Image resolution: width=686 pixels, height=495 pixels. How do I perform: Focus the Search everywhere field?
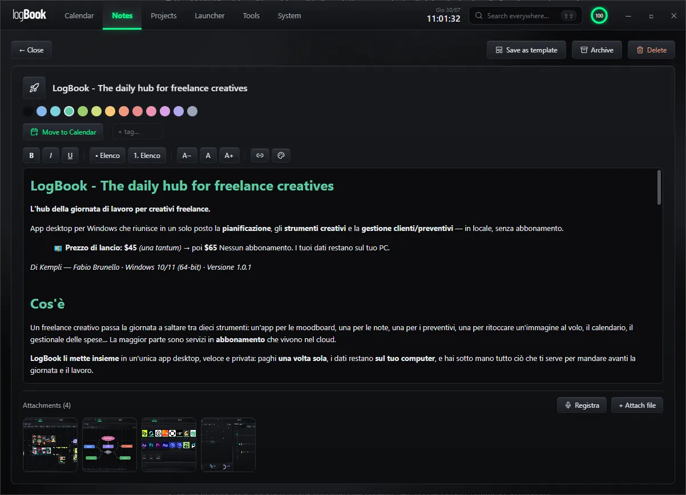(525, 16)
